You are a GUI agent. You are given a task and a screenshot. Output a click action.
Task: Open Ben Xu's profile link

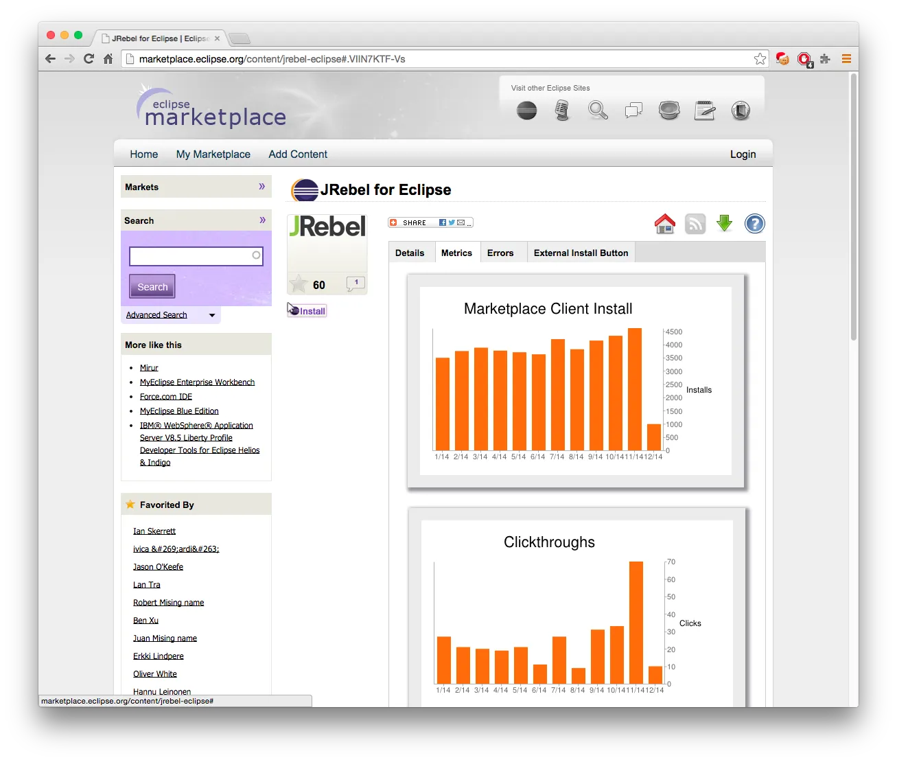145,621
